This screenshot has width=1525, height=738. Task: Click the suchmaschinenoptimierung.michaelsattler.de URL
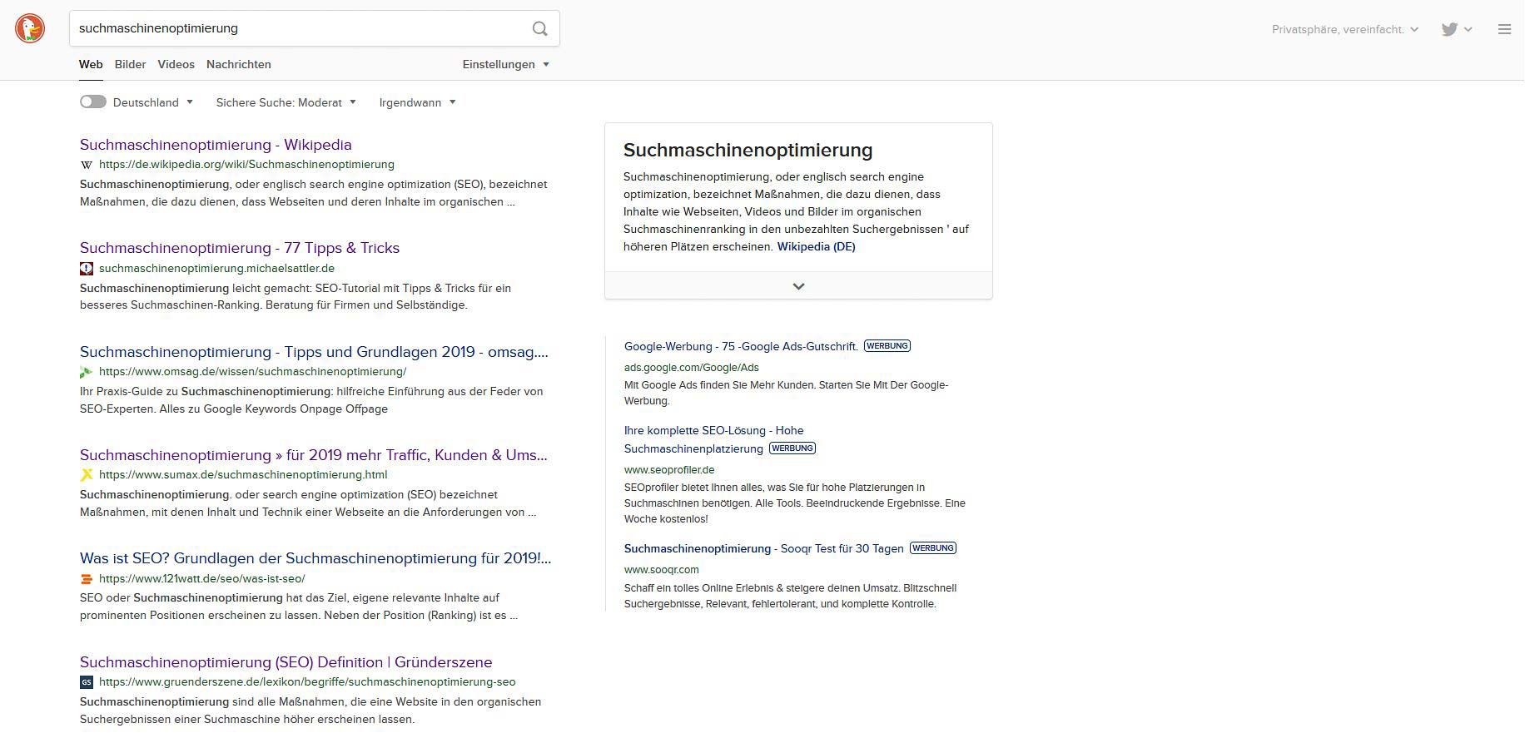[x=216, y=268]
